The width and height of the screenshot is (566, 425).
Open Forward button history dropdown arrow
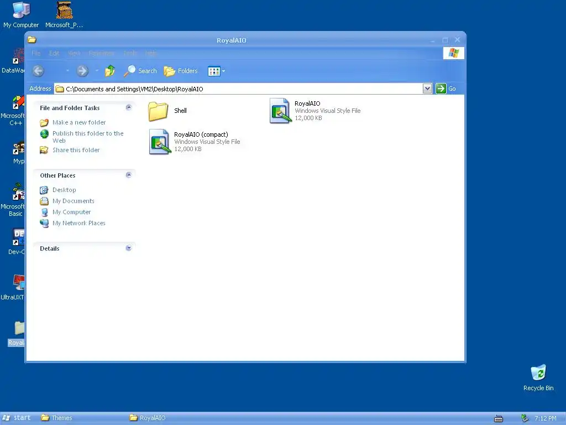click(x=97, y=71)
